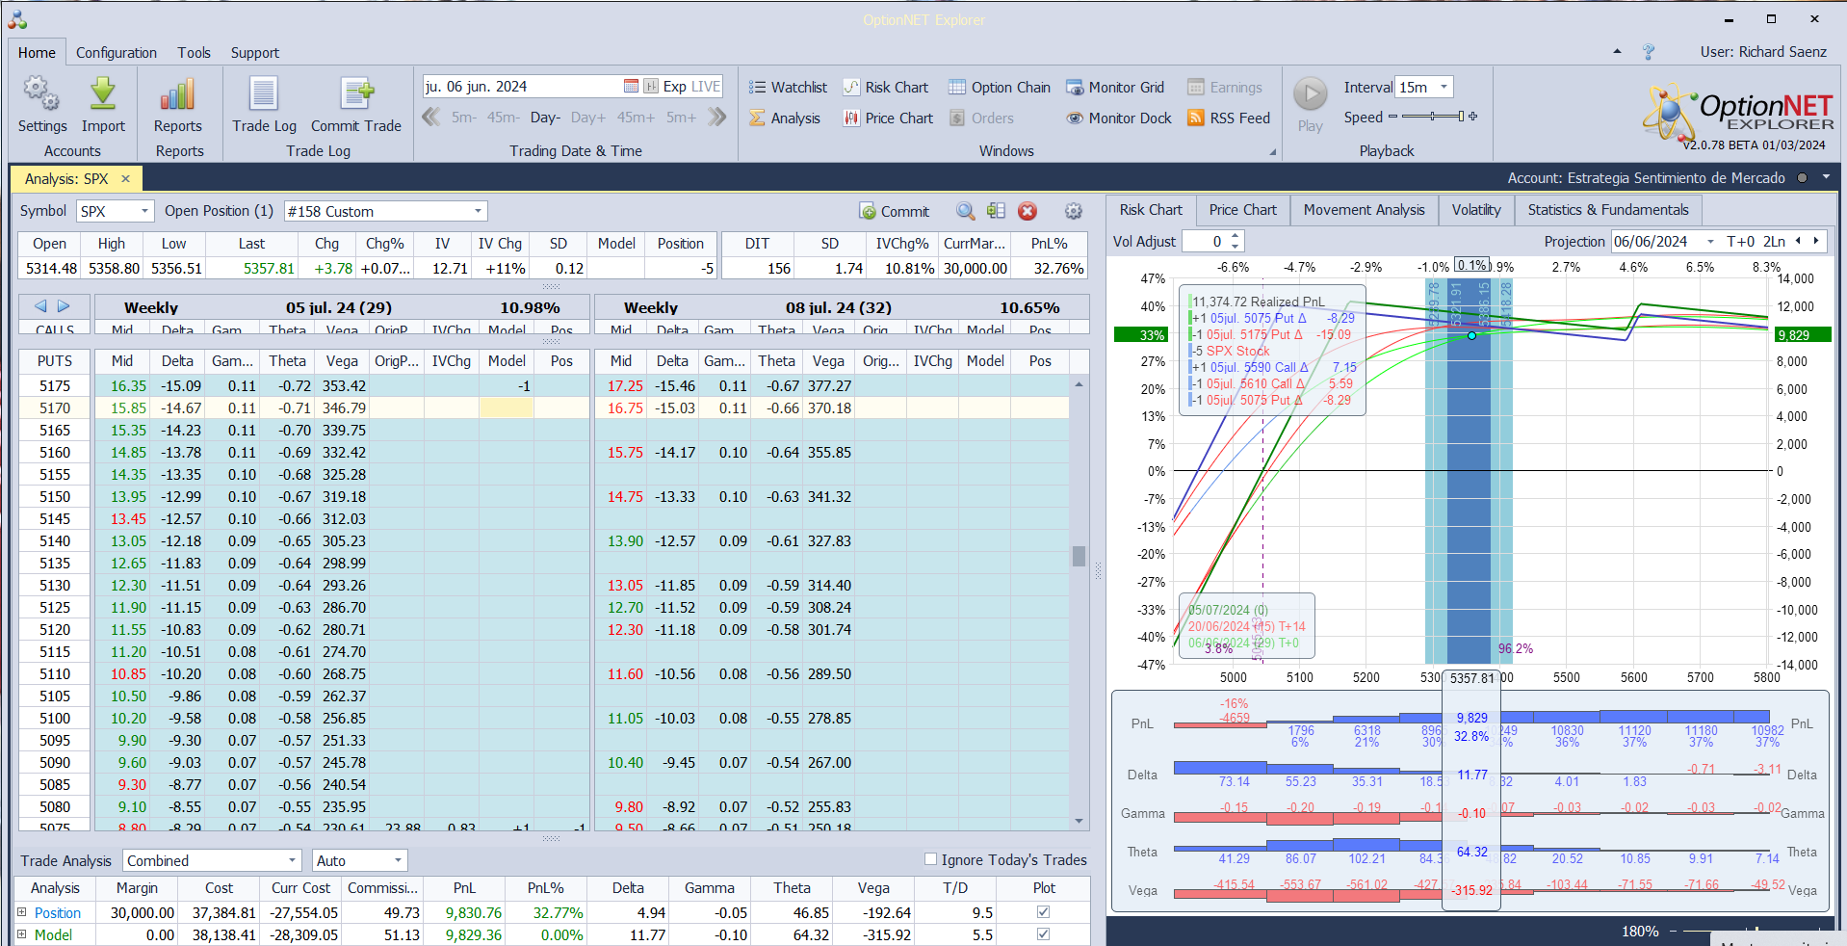Expand the Interval 15m dropdown
Image resolution: width=1847 pixels, height=946 pixels.
(1444, 88)
